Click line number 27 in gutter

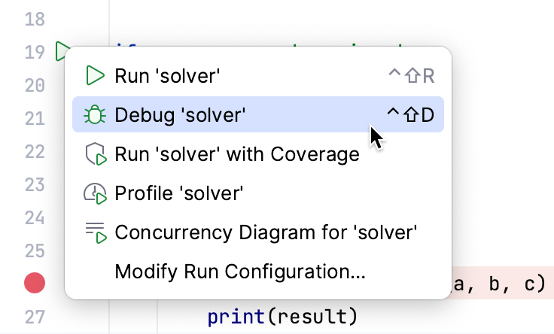[x=35, y=317]
